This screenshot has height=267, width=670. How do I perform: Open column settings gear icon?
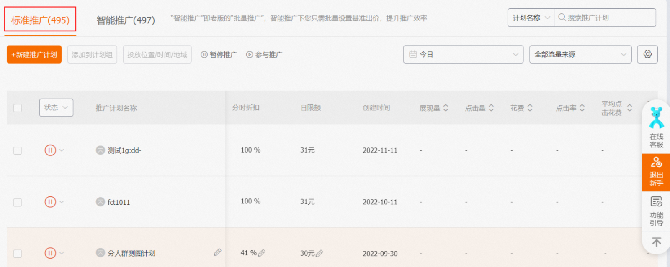(647, 54)
